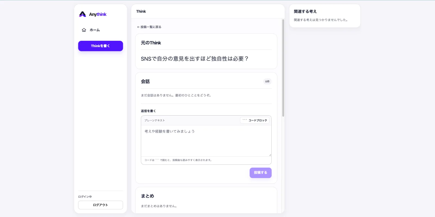The height and width of the screenshot is (217, 435).
Task: Click the ログイン中 status label
Action: [85, 197]
